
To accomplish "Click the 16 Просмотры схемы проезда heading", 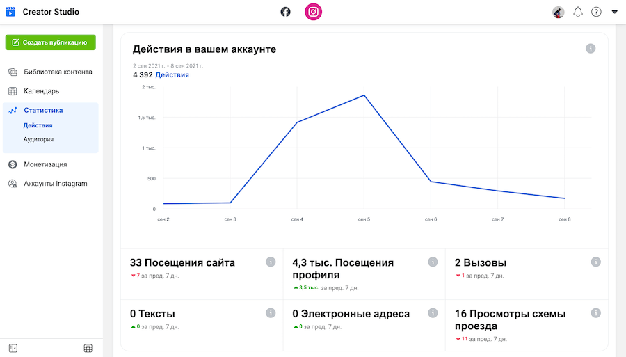I will point(511,320).
